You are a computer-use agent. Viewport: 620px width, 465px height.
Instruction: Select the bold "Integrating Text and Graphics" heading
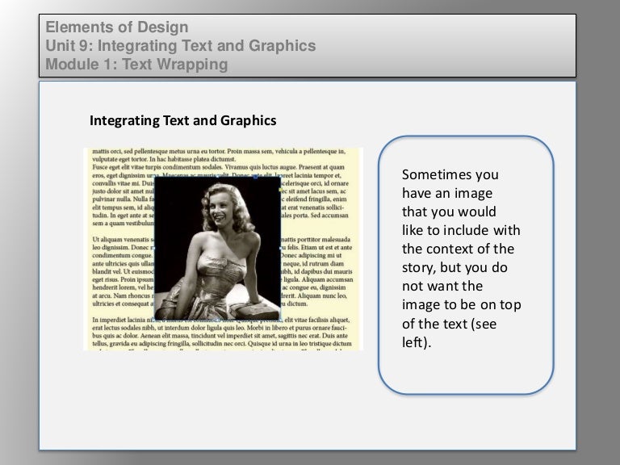183,121
